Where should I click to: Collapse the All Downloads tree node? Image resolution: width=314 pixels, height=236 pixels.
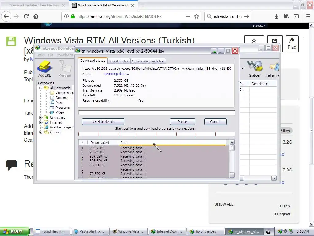click(41, 88)
